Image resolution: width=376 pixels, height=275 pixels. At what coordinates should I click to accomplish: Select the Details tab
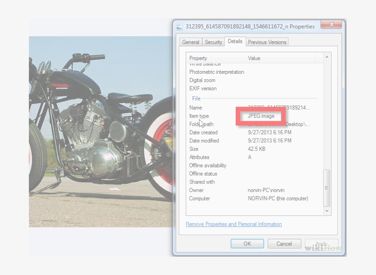tap(235, 42)
